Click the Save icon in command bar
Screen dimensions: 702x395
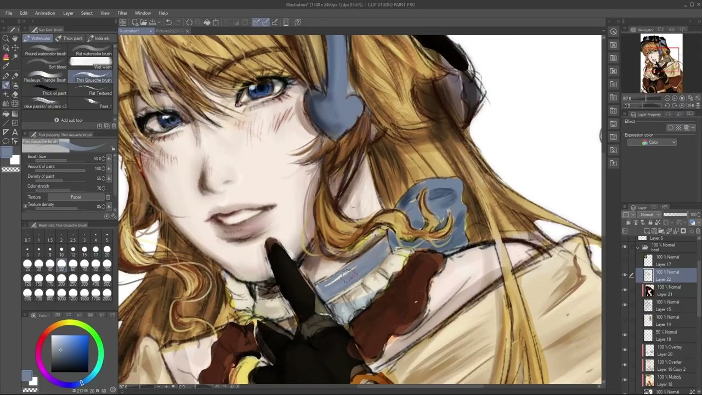(x=152, y=22)
